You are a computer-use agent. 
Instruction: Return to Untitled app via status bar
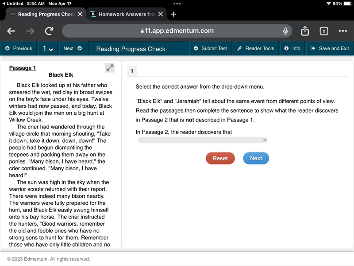13,4
